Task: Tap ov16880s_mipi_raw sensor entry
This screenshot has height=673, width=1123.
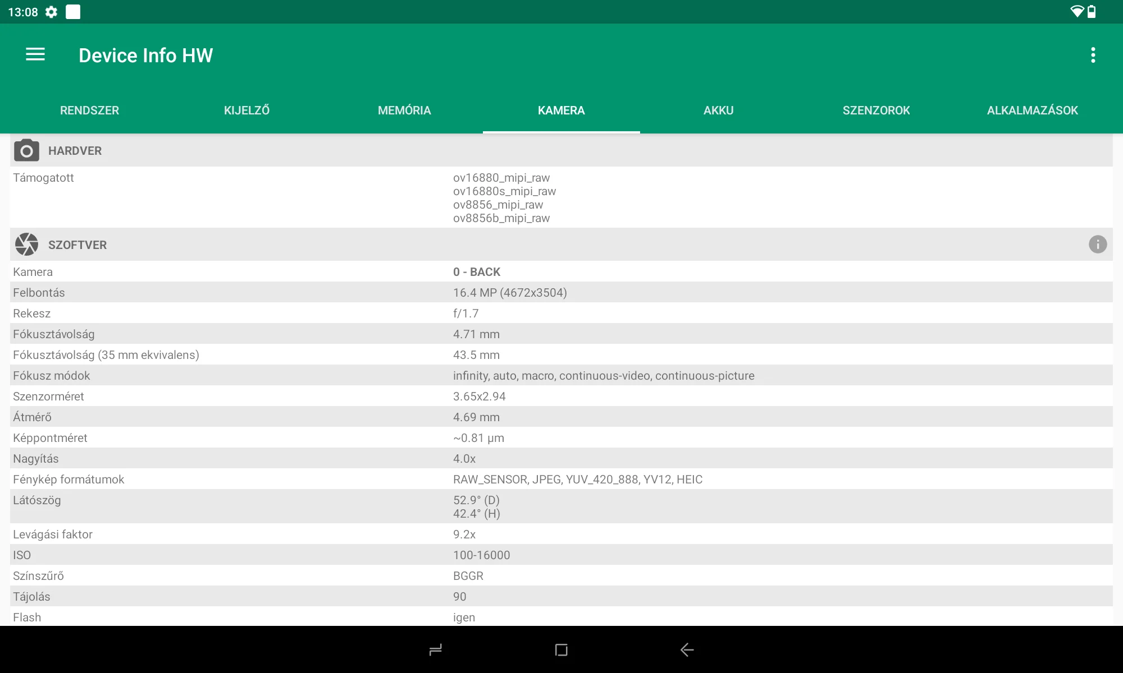Action: (x=504, y=191)
